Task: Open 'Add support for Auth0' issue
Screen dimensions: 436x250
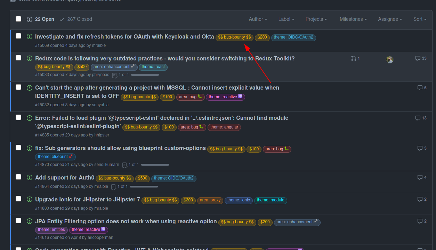Action: 65,177
